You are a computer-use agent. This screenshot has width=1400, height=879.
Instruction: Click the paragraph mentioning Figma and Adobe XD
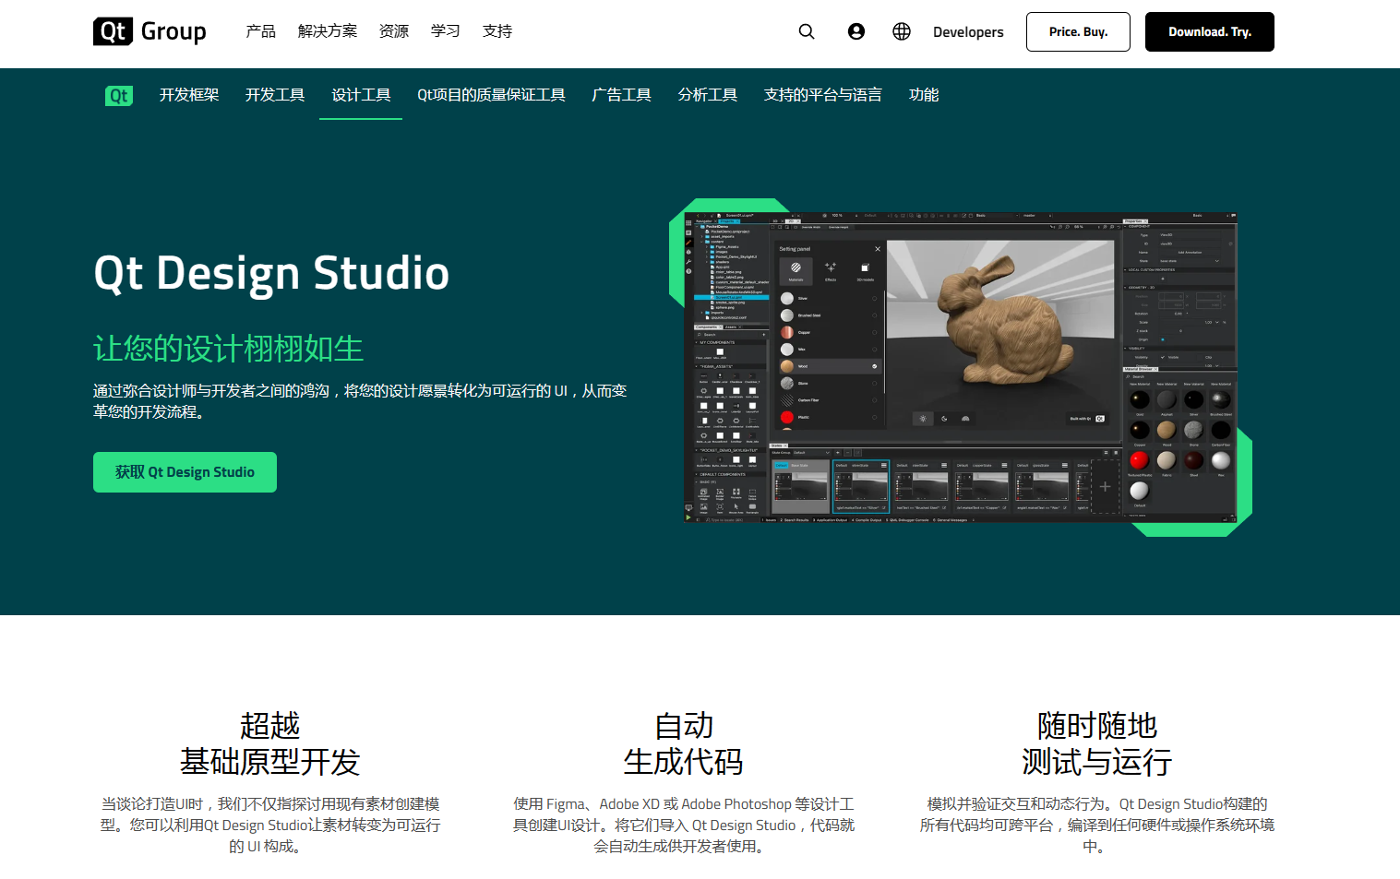click(683, 826)
